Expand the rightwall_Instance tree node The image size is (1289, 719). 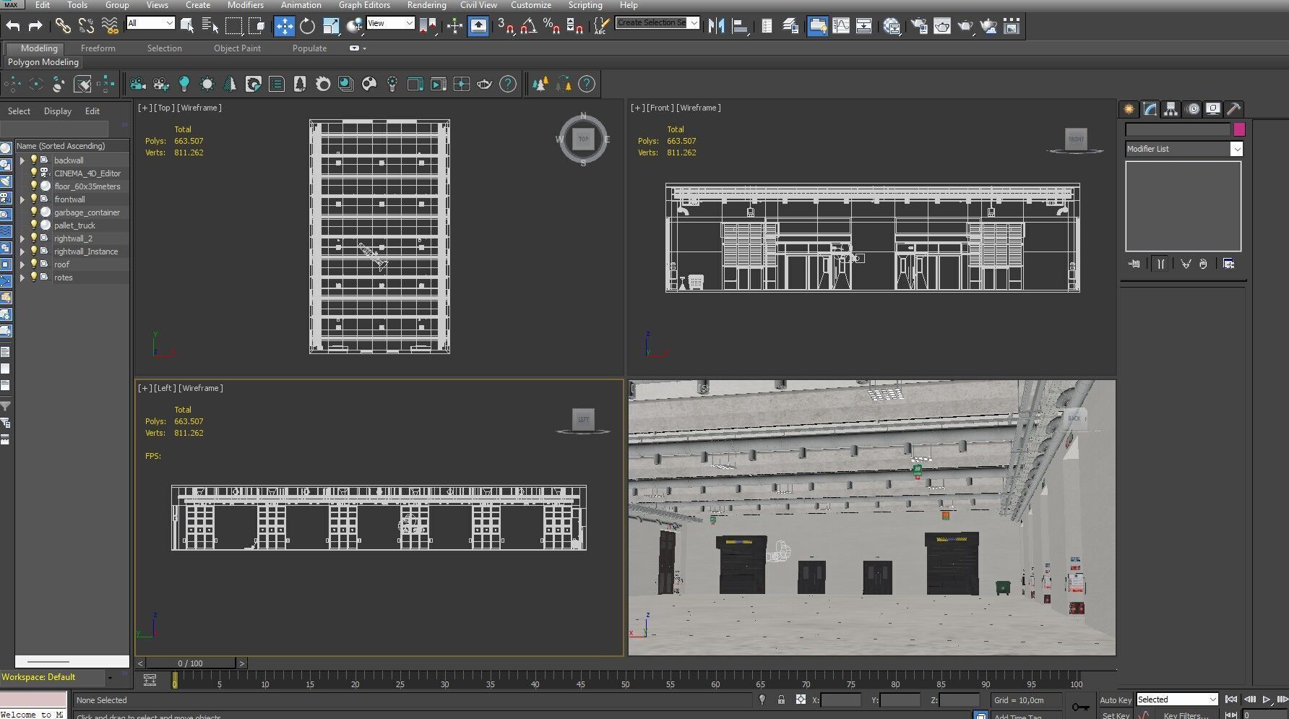[22, 251]
